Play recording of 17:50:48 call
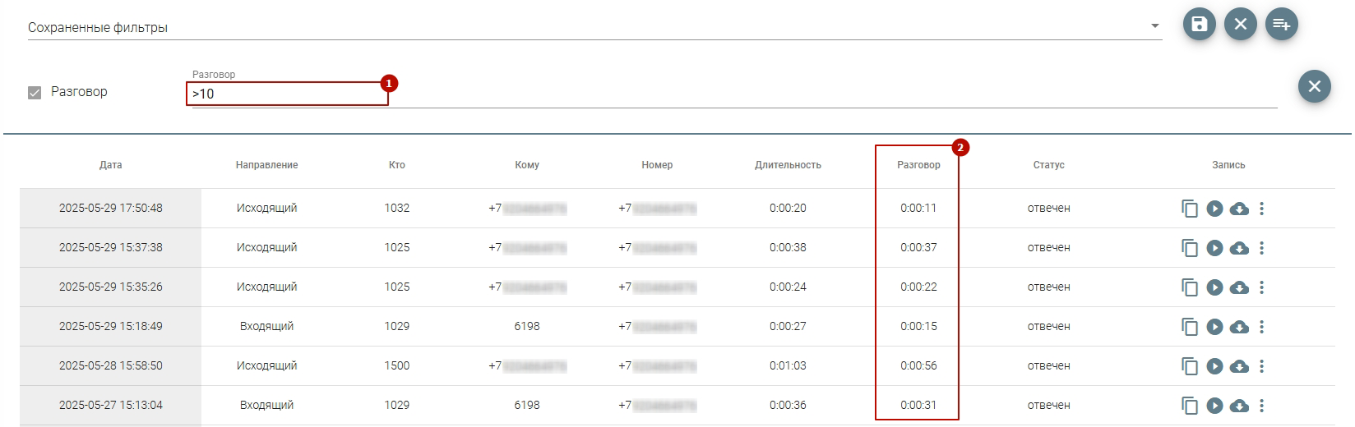The height and width of the screenshot is (427, 1355). click(x=1214, y=209)
